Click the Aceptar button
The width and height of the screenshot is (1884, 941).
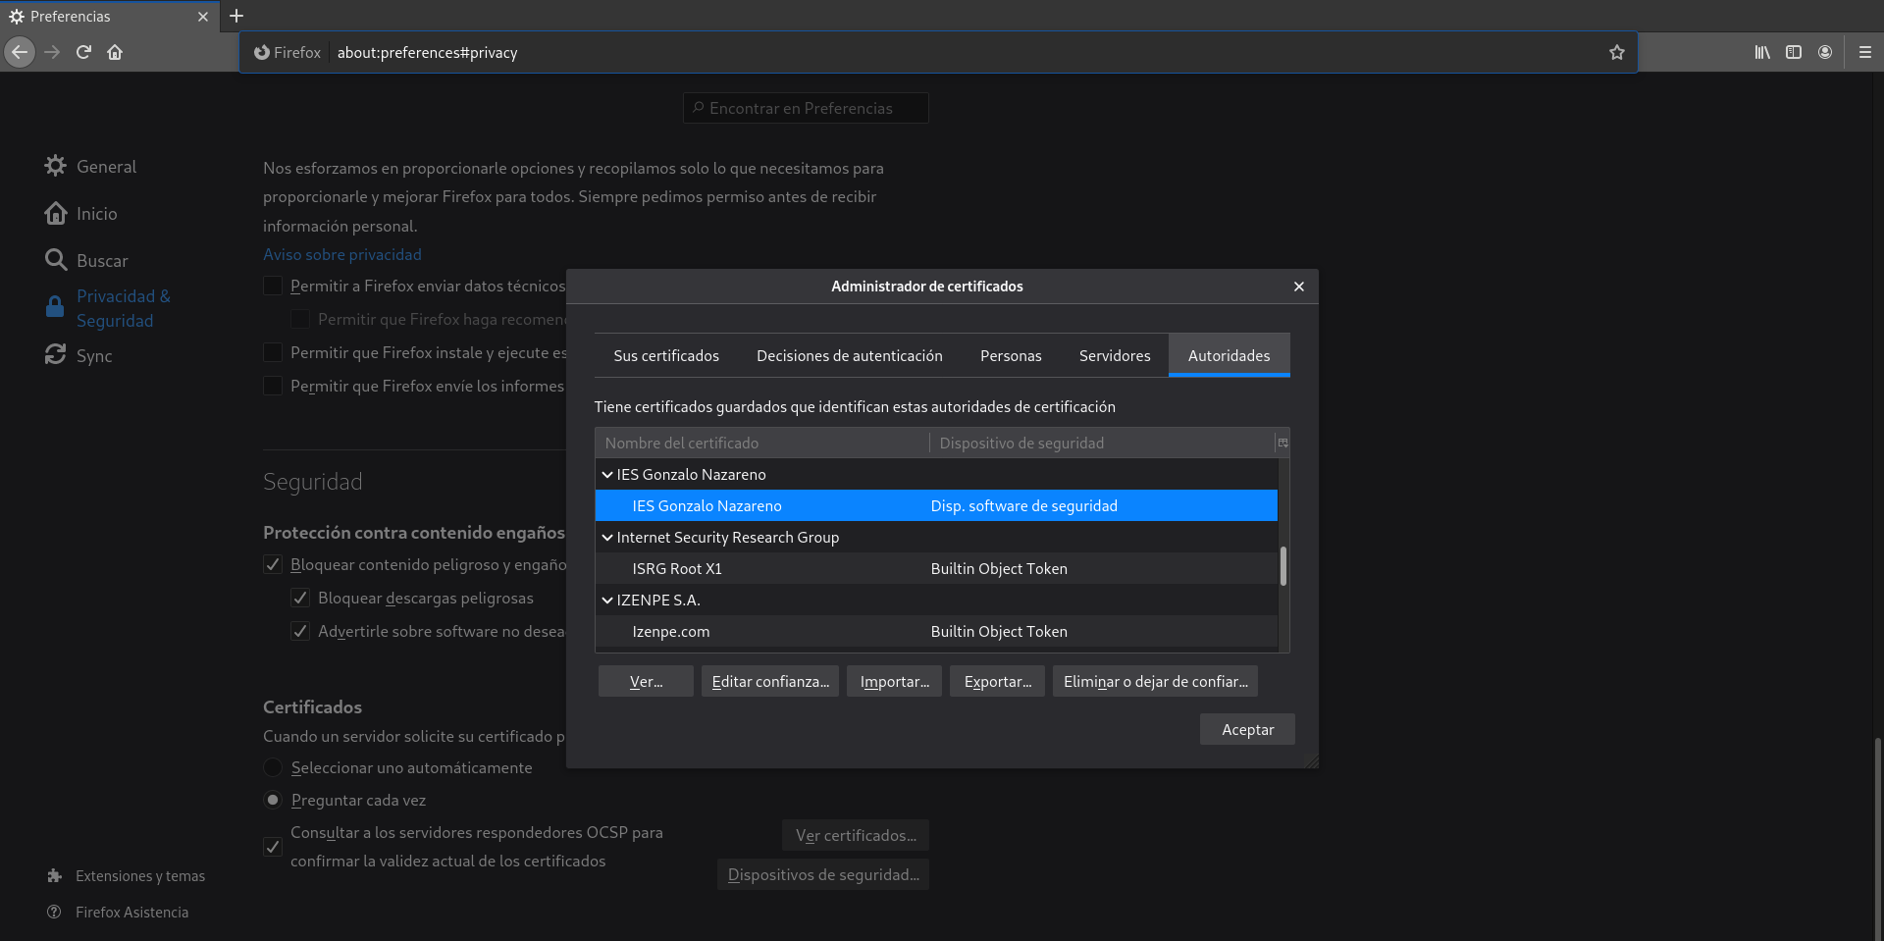[x=1247, y=729]
